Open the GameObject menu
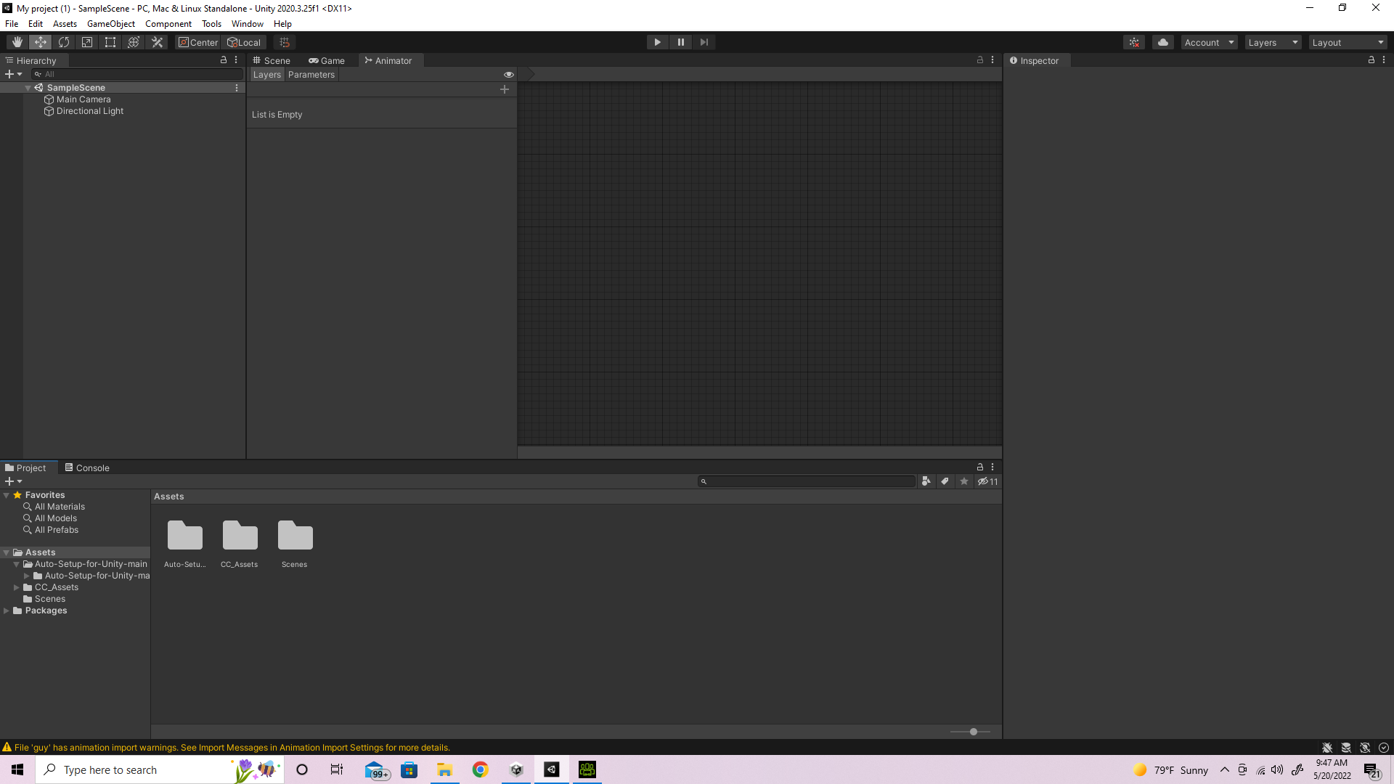1394x784 pixels. click(111, 24)
